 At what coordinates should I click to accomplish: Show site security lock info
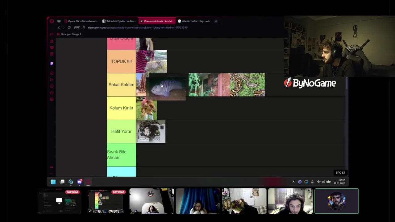coord(84,27)
